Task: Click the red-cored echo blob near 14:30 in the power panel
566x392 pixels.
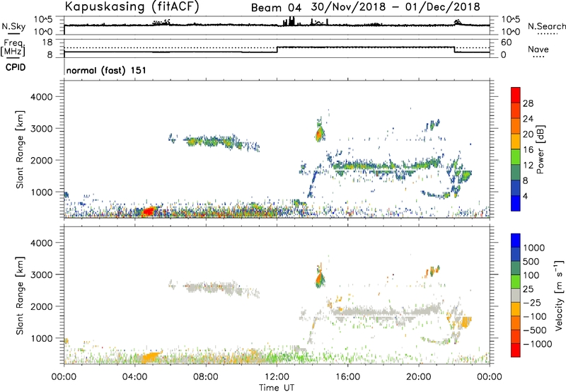Action: point(319,134)
